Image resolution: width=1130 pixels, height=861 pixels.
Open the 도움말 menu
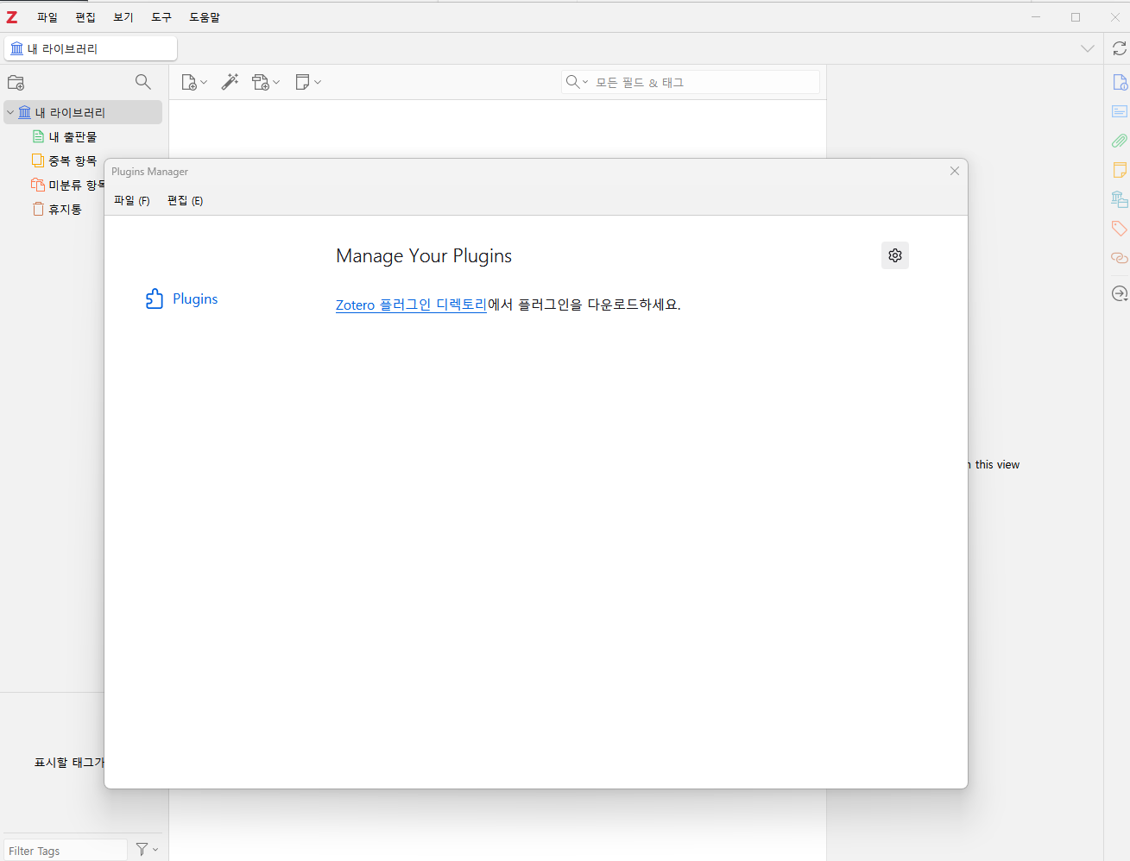point(205,17)
